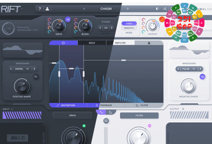Toggle the 2X oversampling button
The image size is (212, 144).
(x=68, y=19)
